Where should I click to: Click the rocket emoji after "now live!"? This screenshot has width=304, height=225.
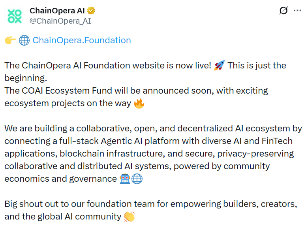click(x=219, y=65)
